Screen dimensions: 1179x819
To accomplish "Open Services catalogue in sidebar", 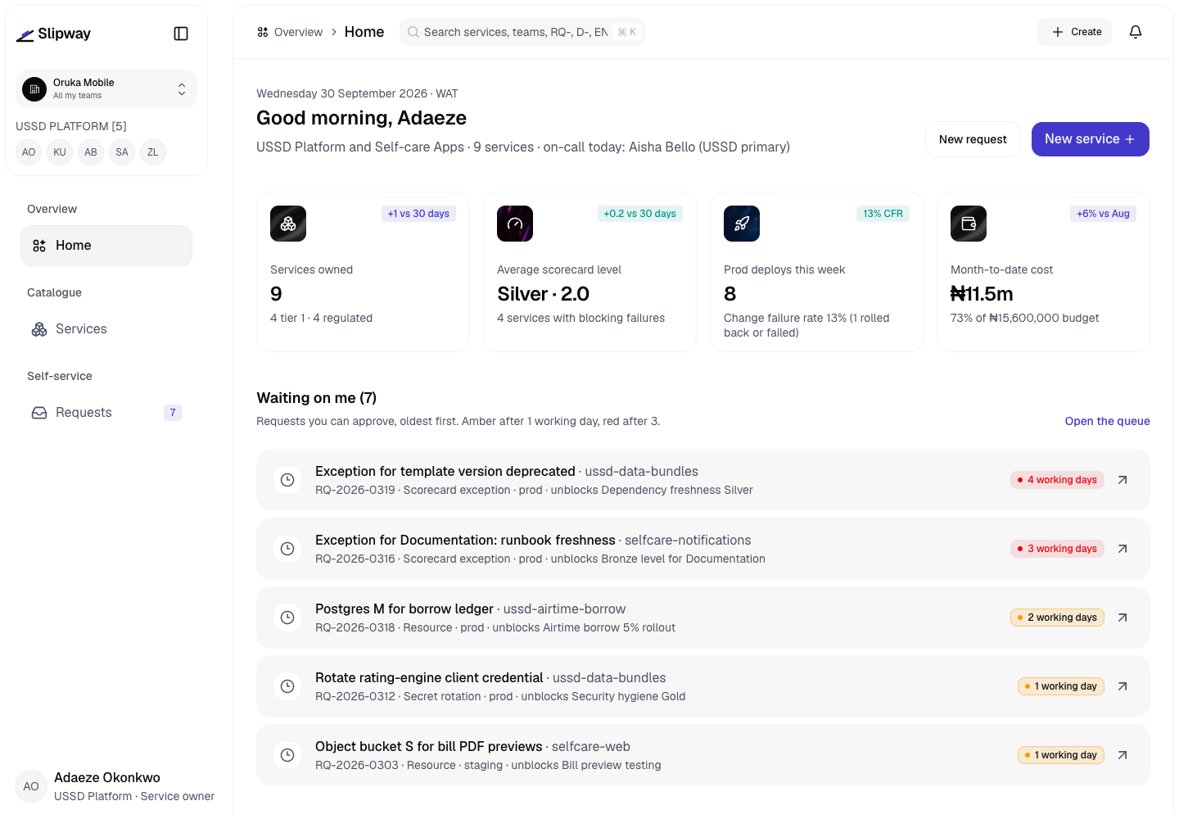I will click(106, 329).
